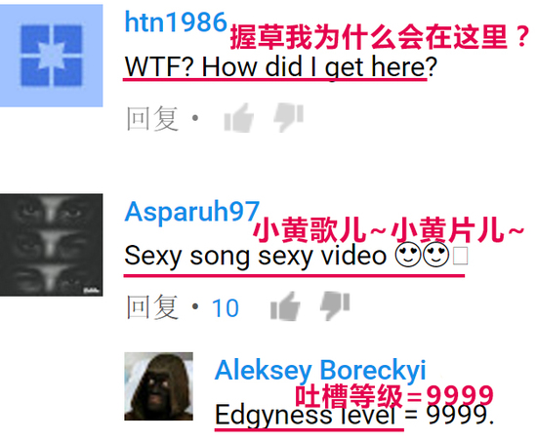Click the 'Edgyness level = 9999.' reply text
The image size is (537, 442).
pos(354,415)
